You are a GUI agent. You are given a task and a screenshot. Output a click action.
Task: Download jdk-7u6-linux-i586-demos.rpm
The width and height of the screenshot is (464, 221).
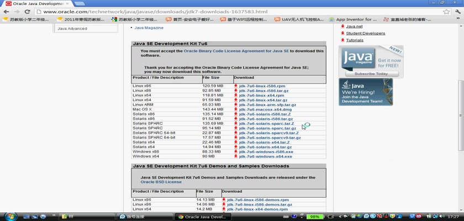(x=258, y=200)
